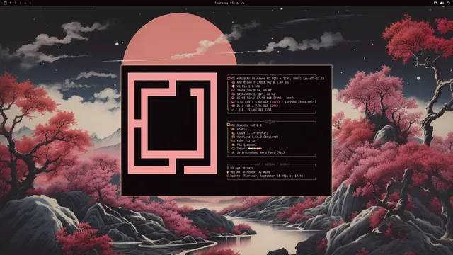
Task: Switch to workspace 2
Action: tap(16, 3)
